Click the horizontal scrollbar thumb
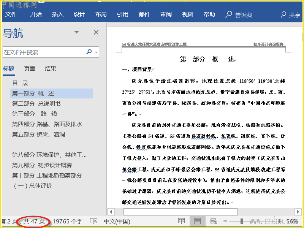Screen dimensions: 304x228 point(180,212)
